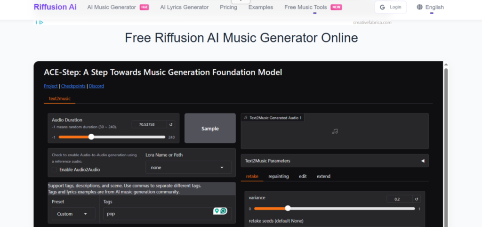Click the Grammarly icon in Tags field
482x227 pixels.
pyautogui.click(x=224, y=211)
